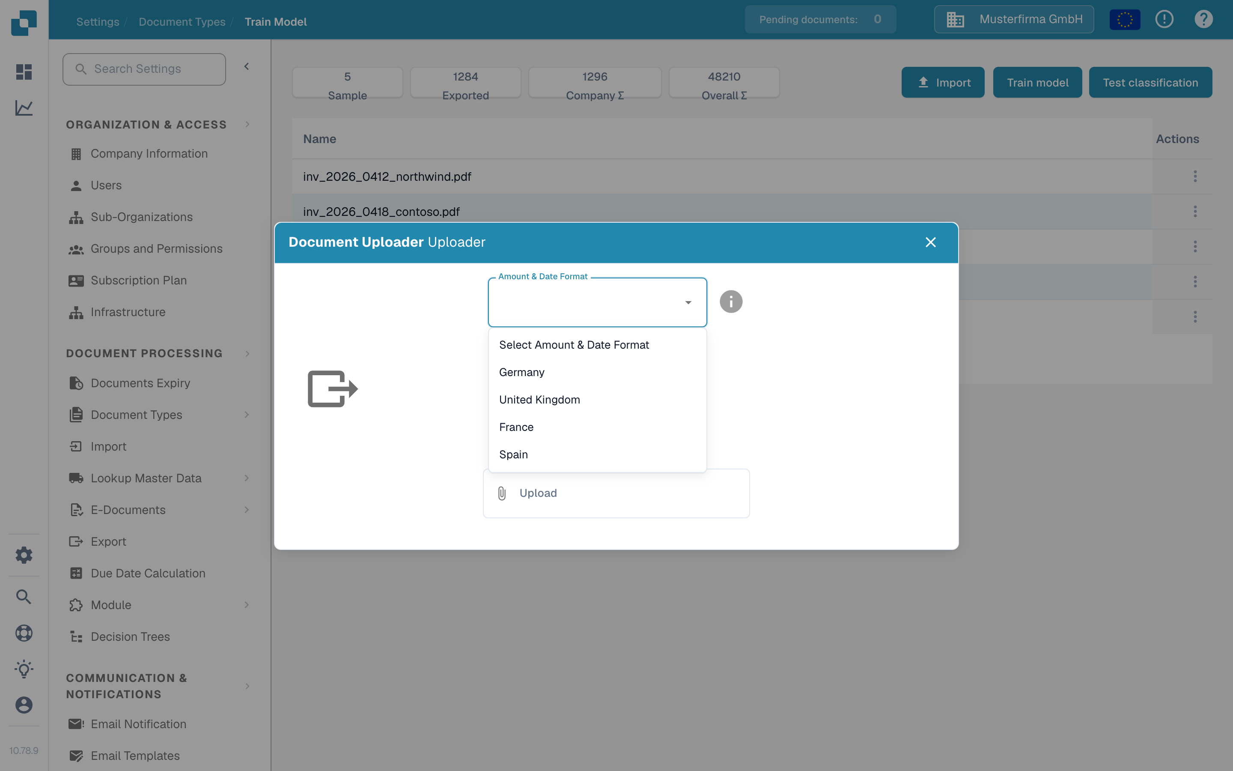Choose Germany from format list
Image resolution: width=1233 pixels, height=771 pixels.
click(597, 372)
